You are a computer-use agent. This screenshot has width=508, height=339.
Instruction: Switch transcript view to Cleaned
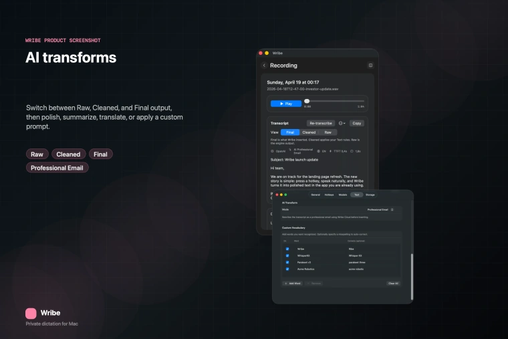click(309, 132)
